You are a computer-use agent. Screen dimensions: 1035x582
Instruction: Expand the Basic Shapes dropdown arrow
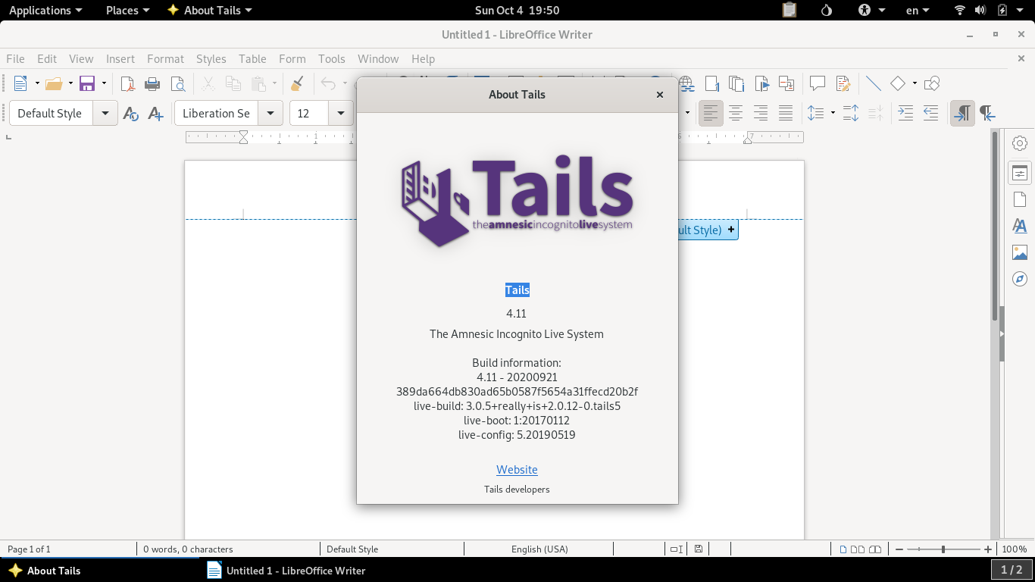[915, 83]
